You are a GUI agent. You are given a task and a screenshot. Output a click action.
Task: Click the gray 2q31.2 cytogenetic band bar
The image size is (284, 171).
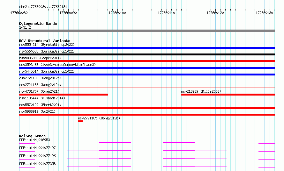tap(147, 31)
